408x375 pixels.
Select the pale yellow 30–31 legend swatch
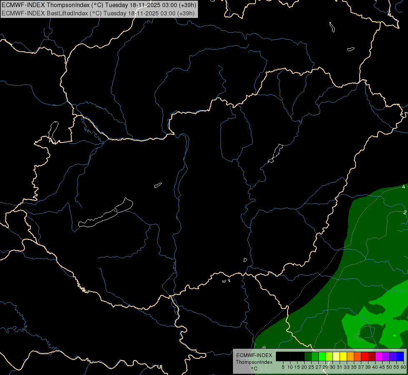pos(336,356)
